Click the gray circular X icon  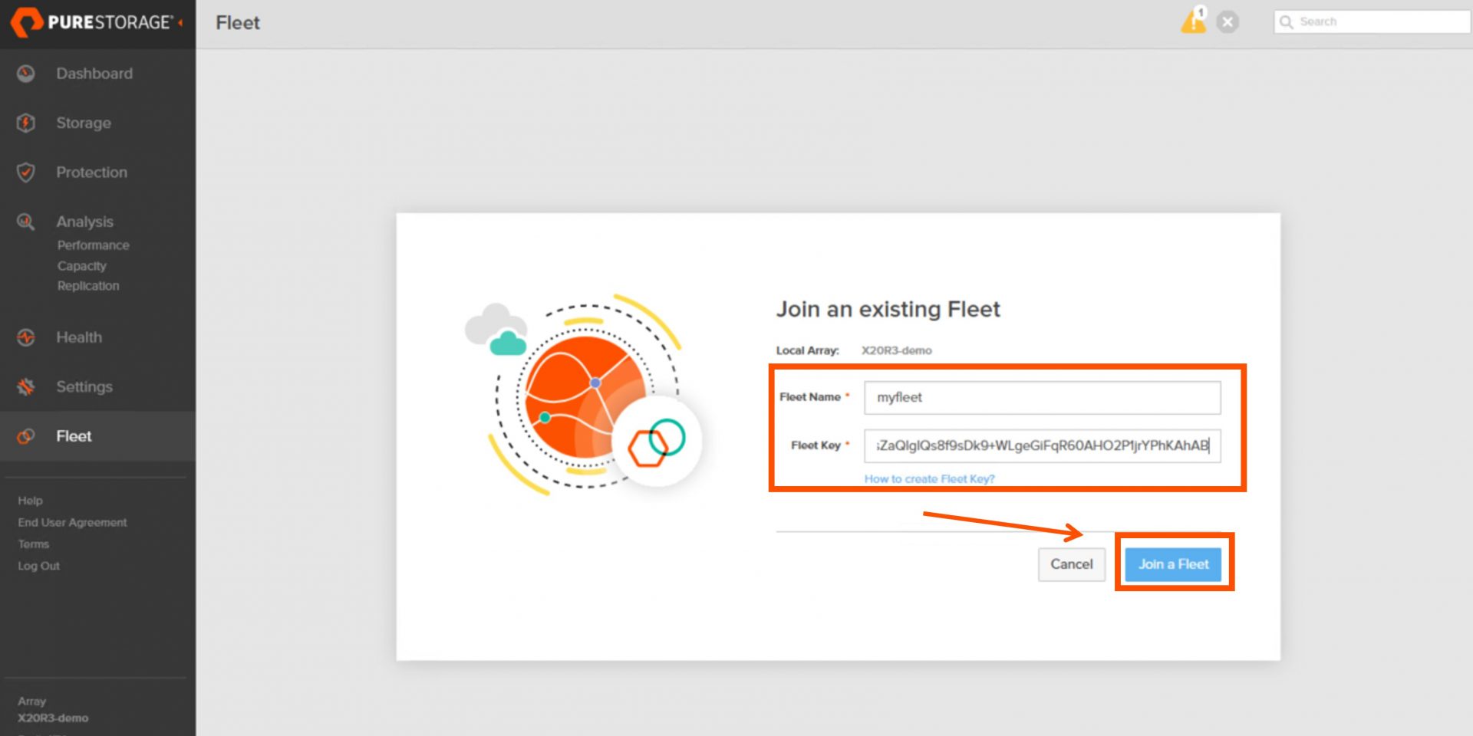(1227, 22)
